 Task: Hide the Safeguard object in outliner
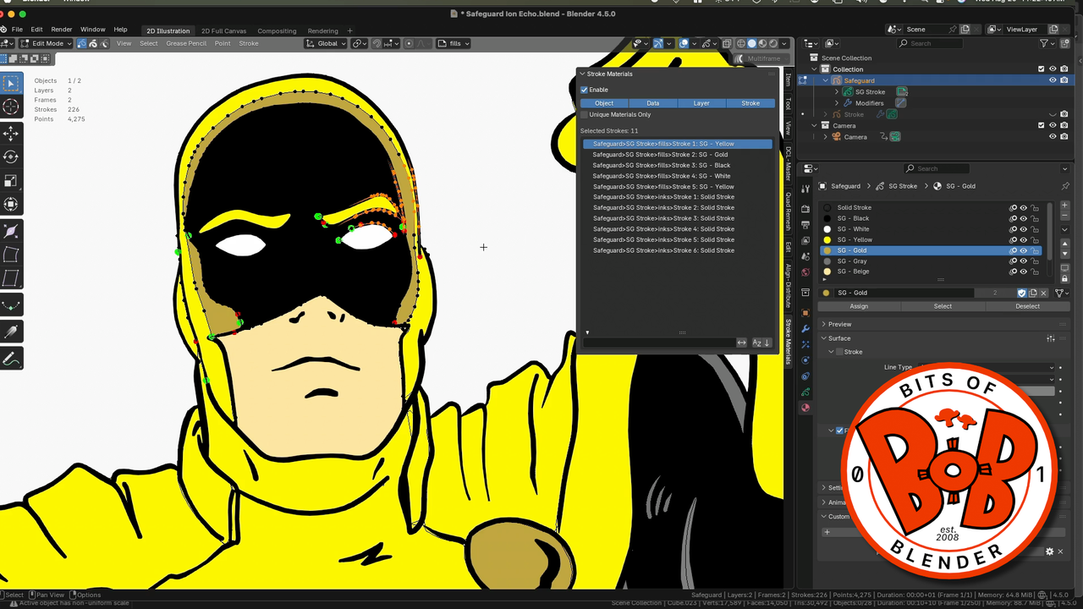pyautogui.click(x=1053, y=80)
